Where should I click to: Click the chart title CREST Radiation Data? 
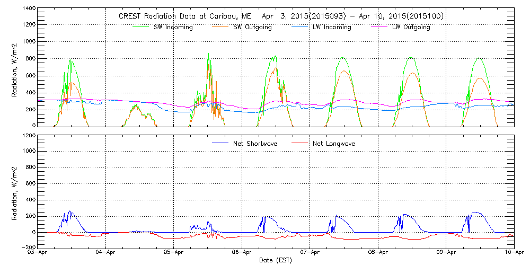tap(281, 16)
